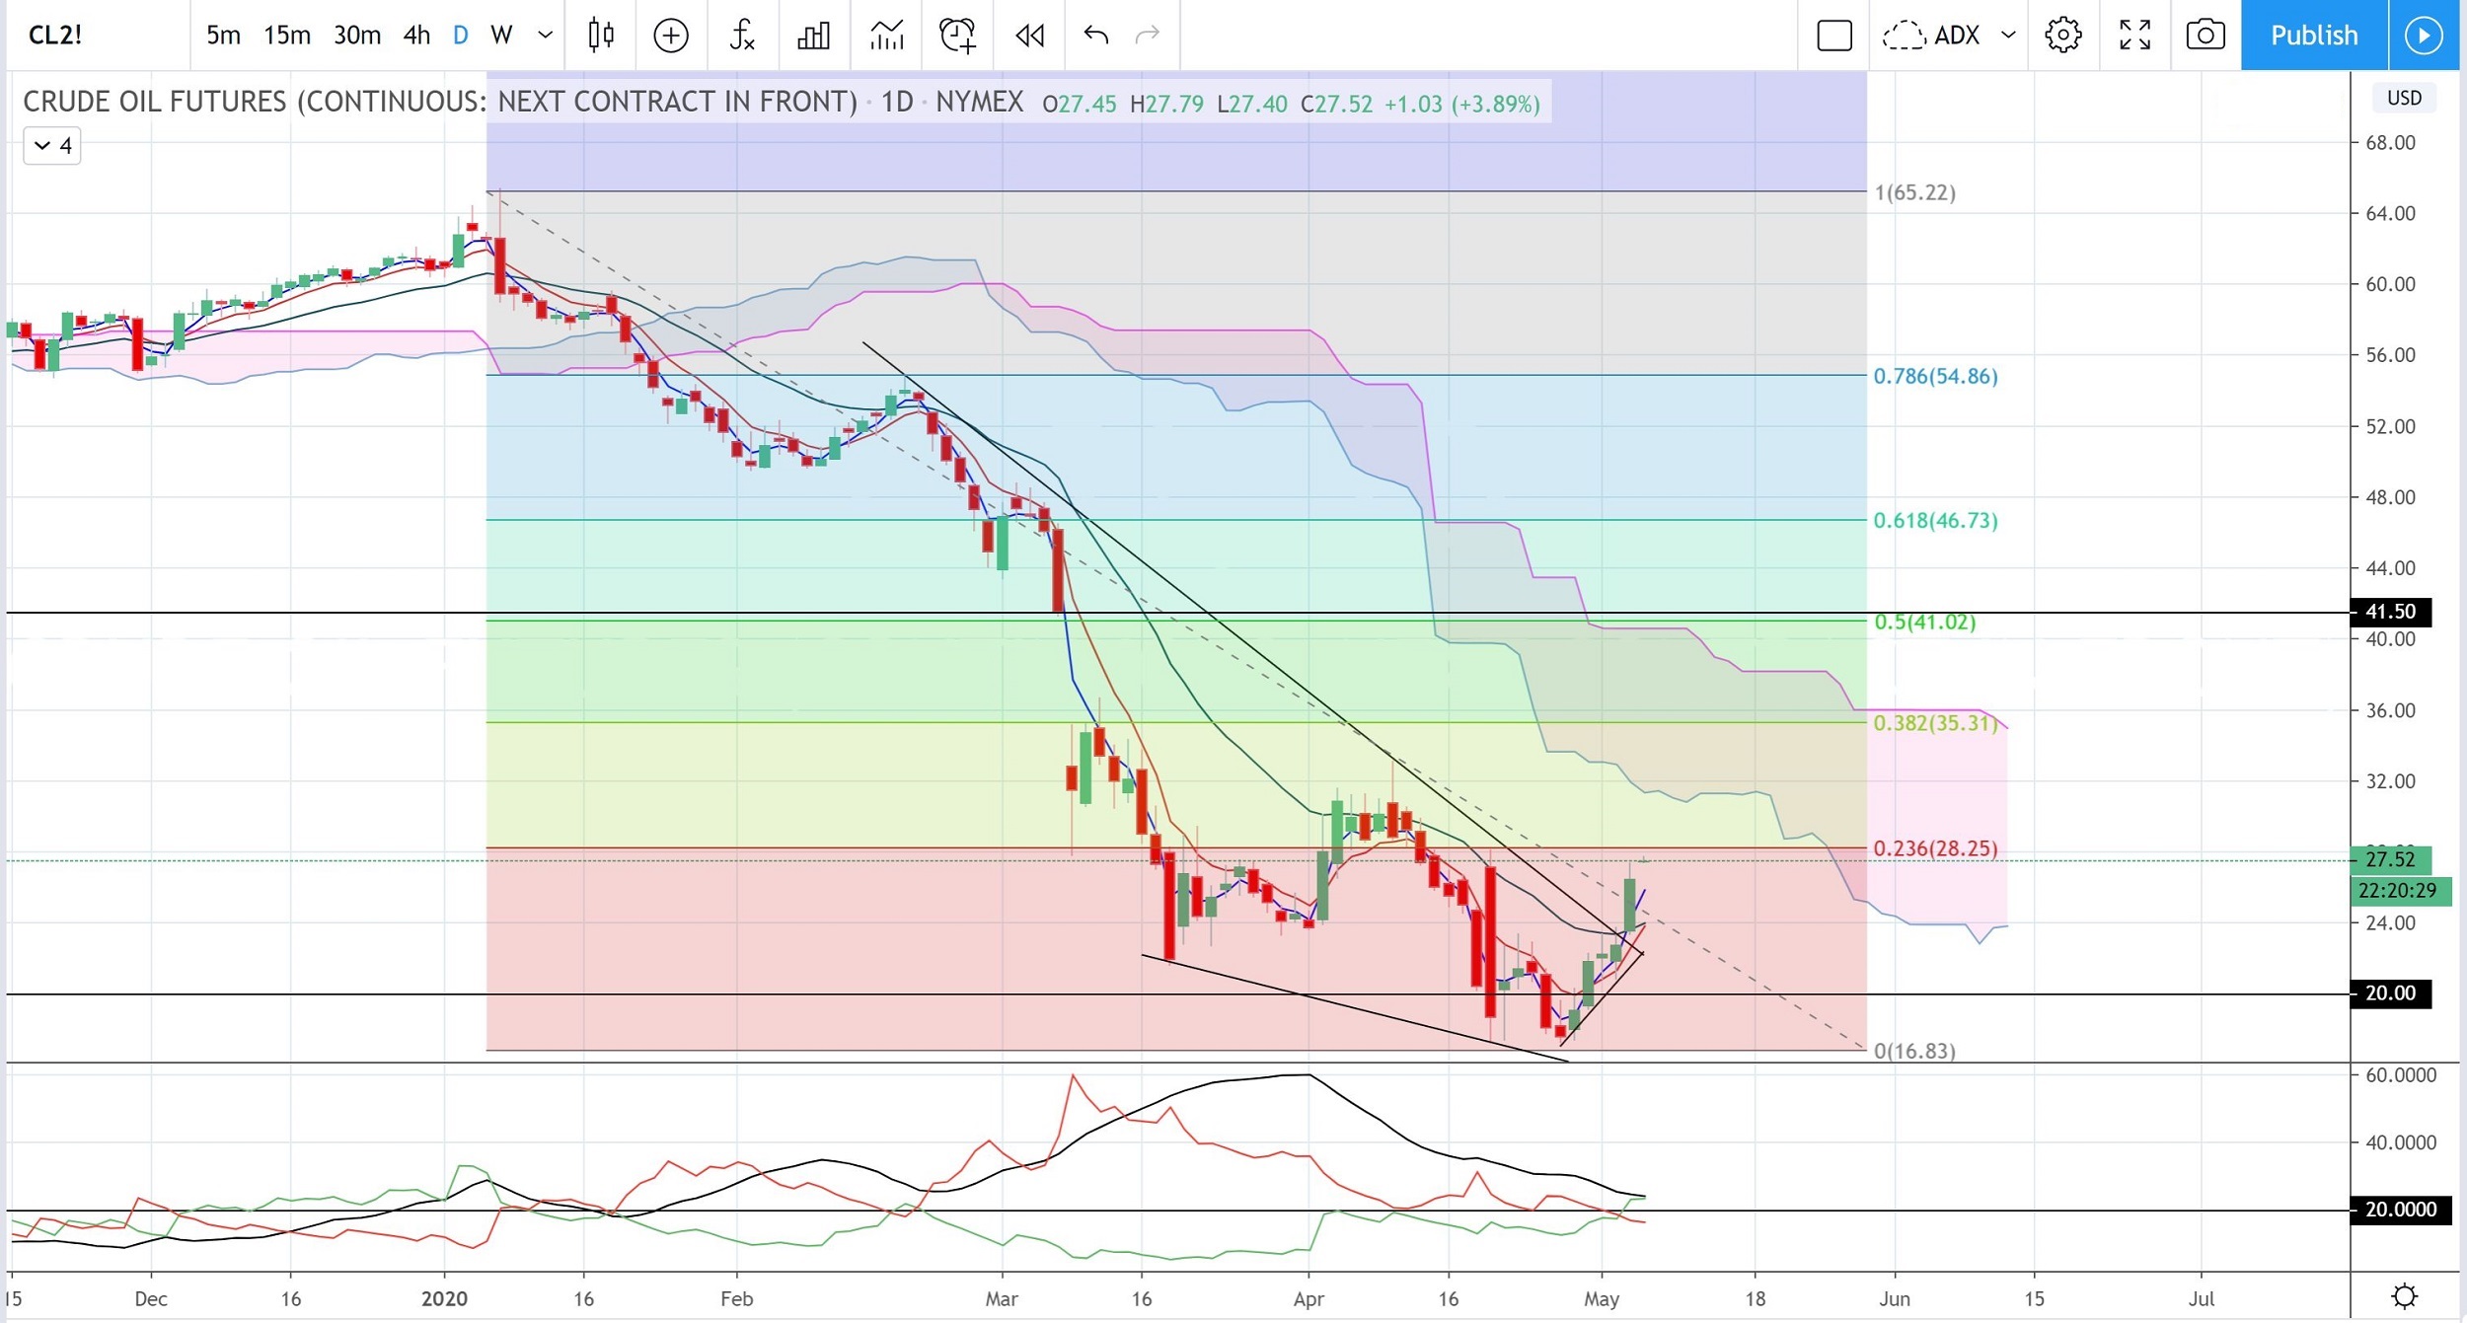
Task: Open the USD currency selector
Action: pyautogui.click(x=2404, y=98)
